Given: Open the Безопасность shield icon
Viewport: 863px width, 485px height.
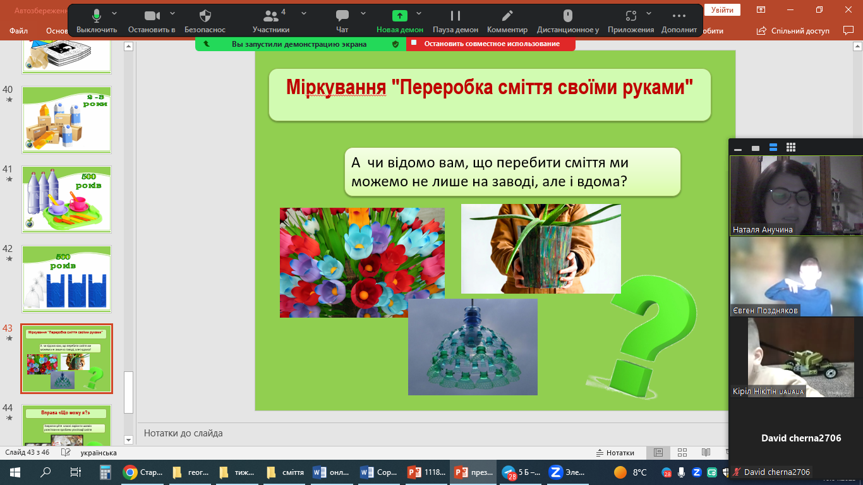Looking at the screenshot, I should point(205,16).
